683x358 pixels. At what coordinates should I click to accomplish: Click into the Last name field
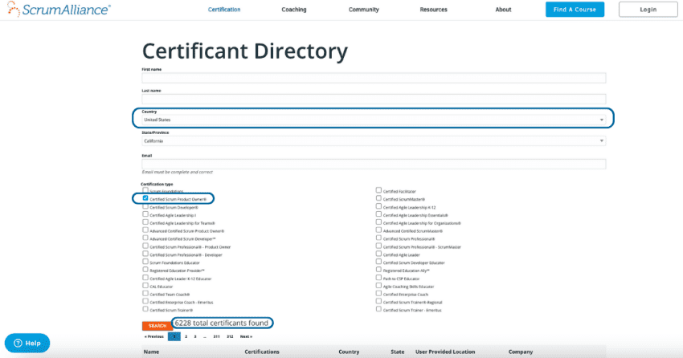click(374, 99)
